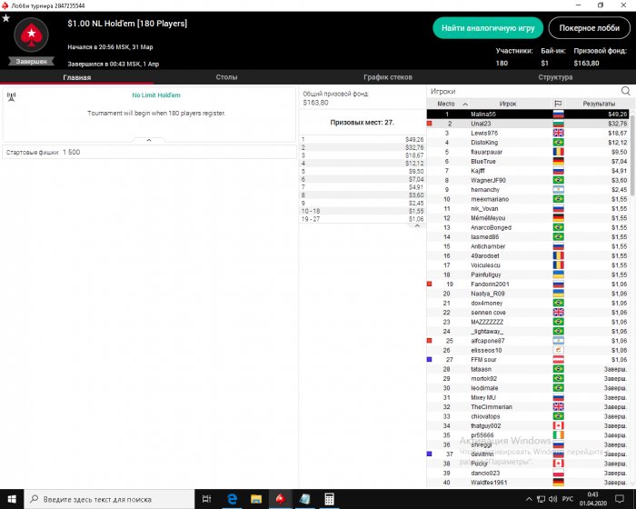The width and height of the screenshot is (636, 509).
Task: Select the Lewis976 player row
Action: pos(528,133)
